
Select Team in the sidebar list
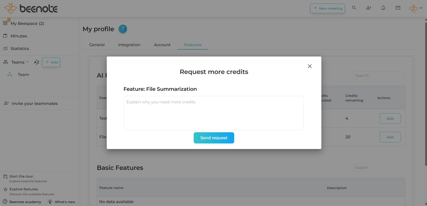(23, 75)
